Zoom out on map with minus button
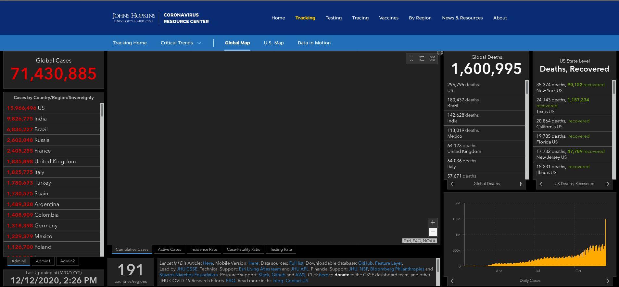 click(x=433, y=232)
